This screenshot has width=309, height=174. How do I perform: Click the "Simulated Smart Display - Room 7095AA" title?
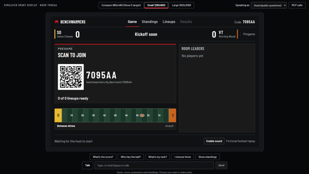30,5
